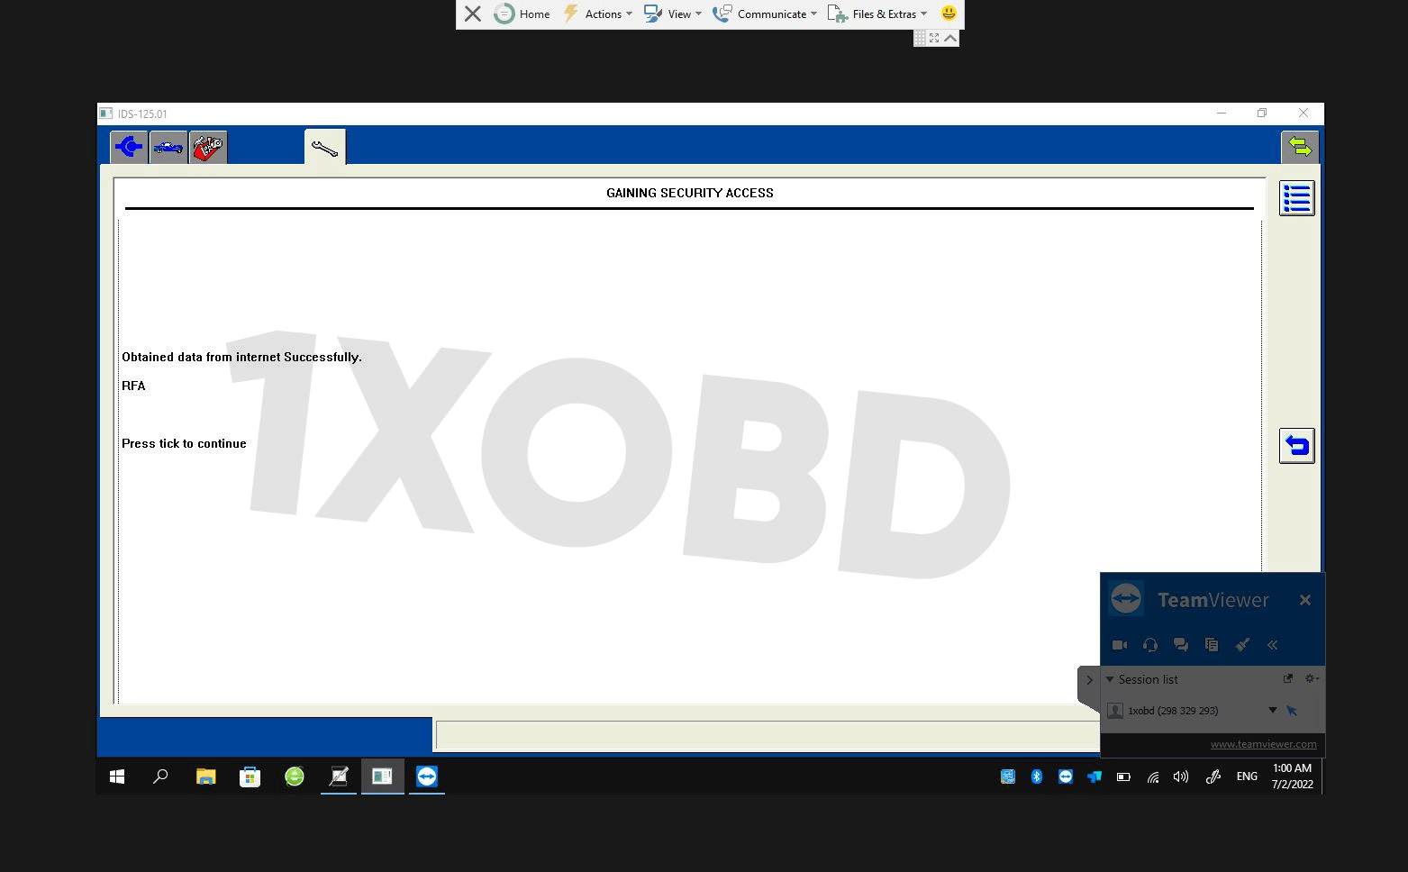Switch ENG input language
The width and height of the screenshot is (1408, 872).
click(x=1247, y=777)
